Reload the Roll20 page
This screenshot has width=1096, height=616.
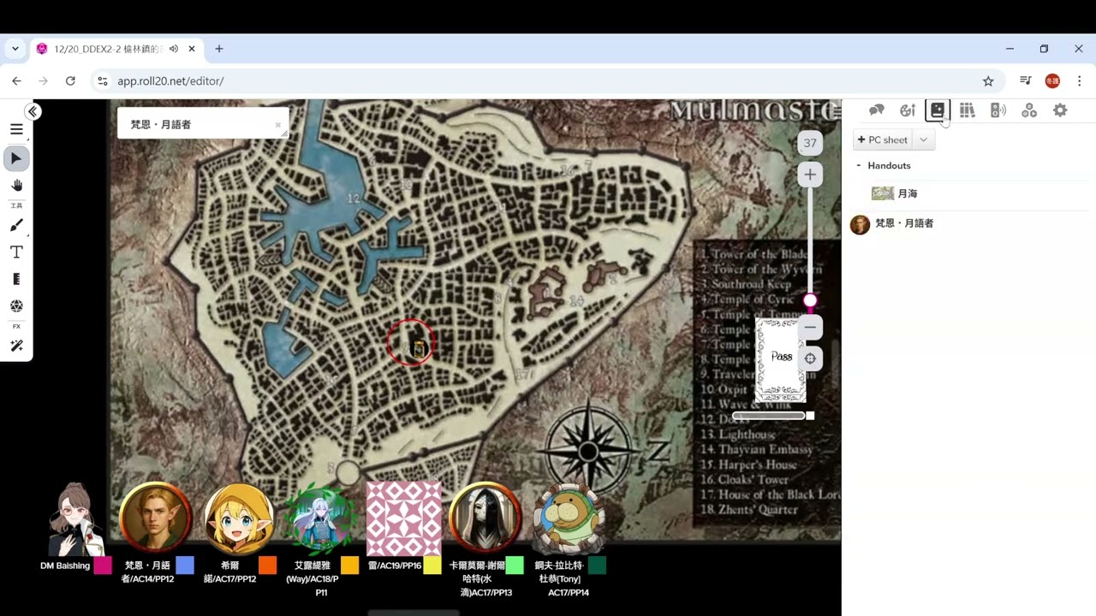point(70,81)
